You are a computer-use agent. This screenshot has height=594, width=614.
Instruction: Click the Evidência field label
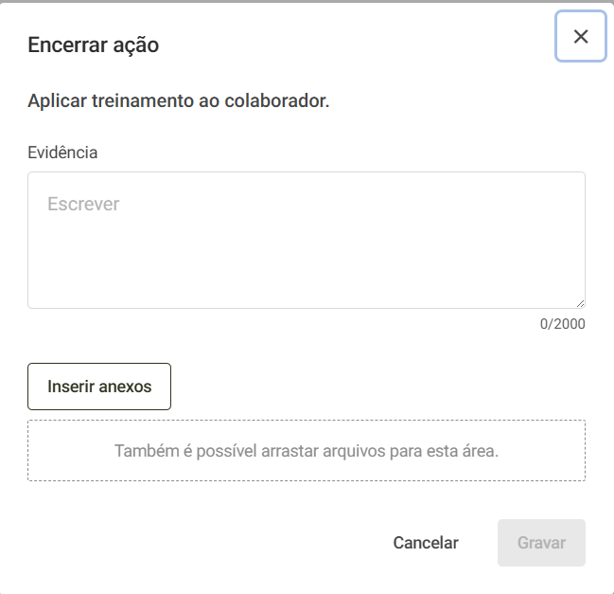click(x=62, y=153)
